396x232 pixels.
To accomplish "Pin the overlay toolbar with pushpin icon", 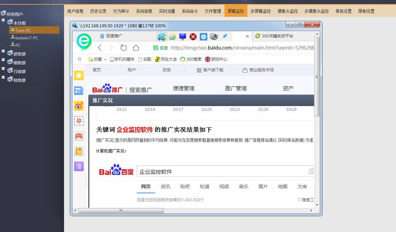I will tap(224, 36).
